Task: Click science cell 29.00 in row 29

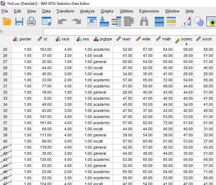Action: point(184,74)
